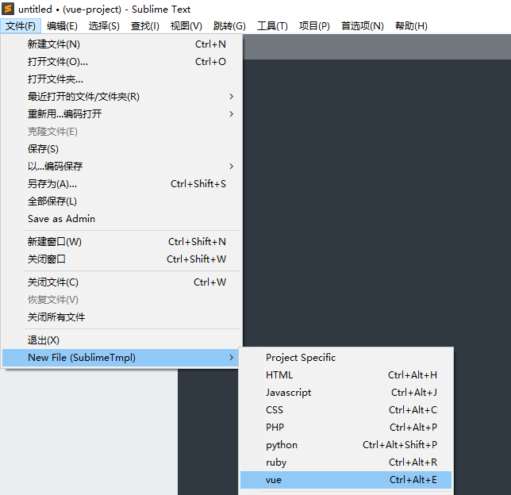Viewport: 511px width, 495px height.
Task: Open the 帮助(H) menu
Action: coord(411,25)
